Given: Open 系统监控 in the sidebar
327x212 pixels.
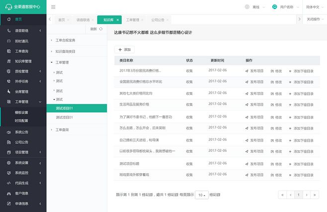Looking at the screenshot, I should 21,173.
